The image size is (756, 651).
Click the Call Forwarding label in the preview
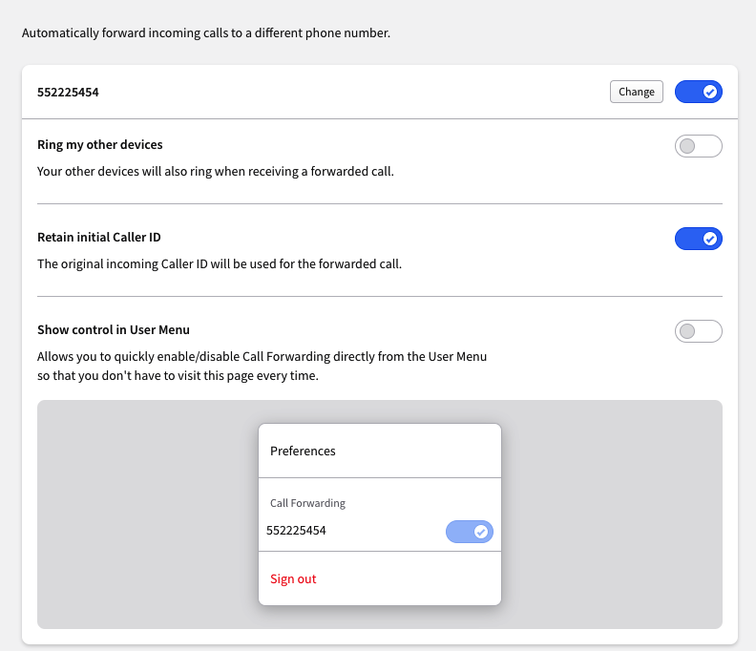pyautogui.click(x=307, y=503)
